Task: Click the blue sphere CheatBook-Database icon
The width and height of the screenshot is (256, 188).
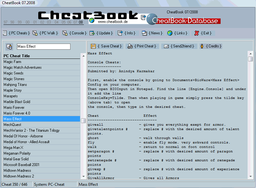Action: 152,19
